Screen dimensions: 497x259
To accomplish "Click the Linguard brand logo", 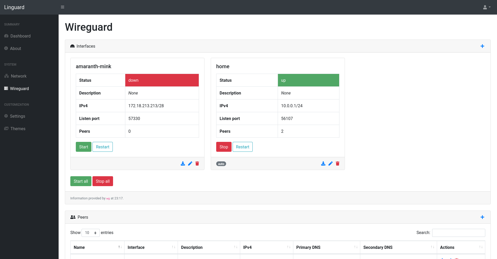I will tap(14, 7).
